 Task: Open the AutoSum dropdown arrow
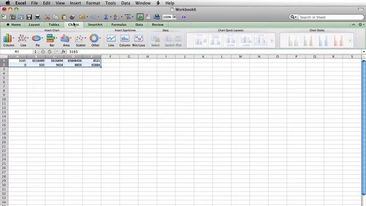click(110, 17)
